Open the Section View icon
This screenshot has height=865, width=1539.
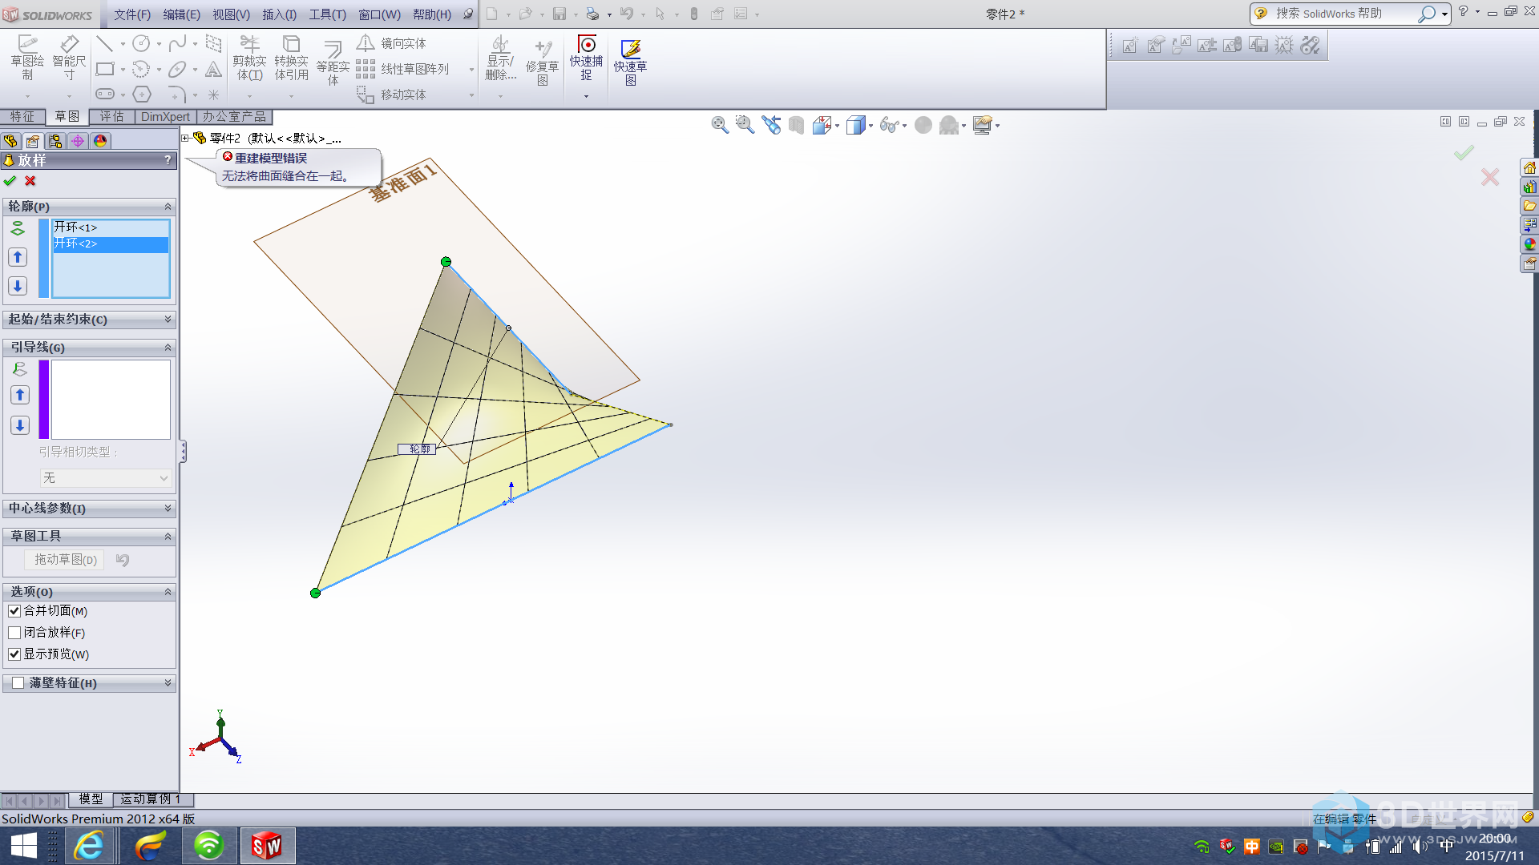click(x=796, y=125)
